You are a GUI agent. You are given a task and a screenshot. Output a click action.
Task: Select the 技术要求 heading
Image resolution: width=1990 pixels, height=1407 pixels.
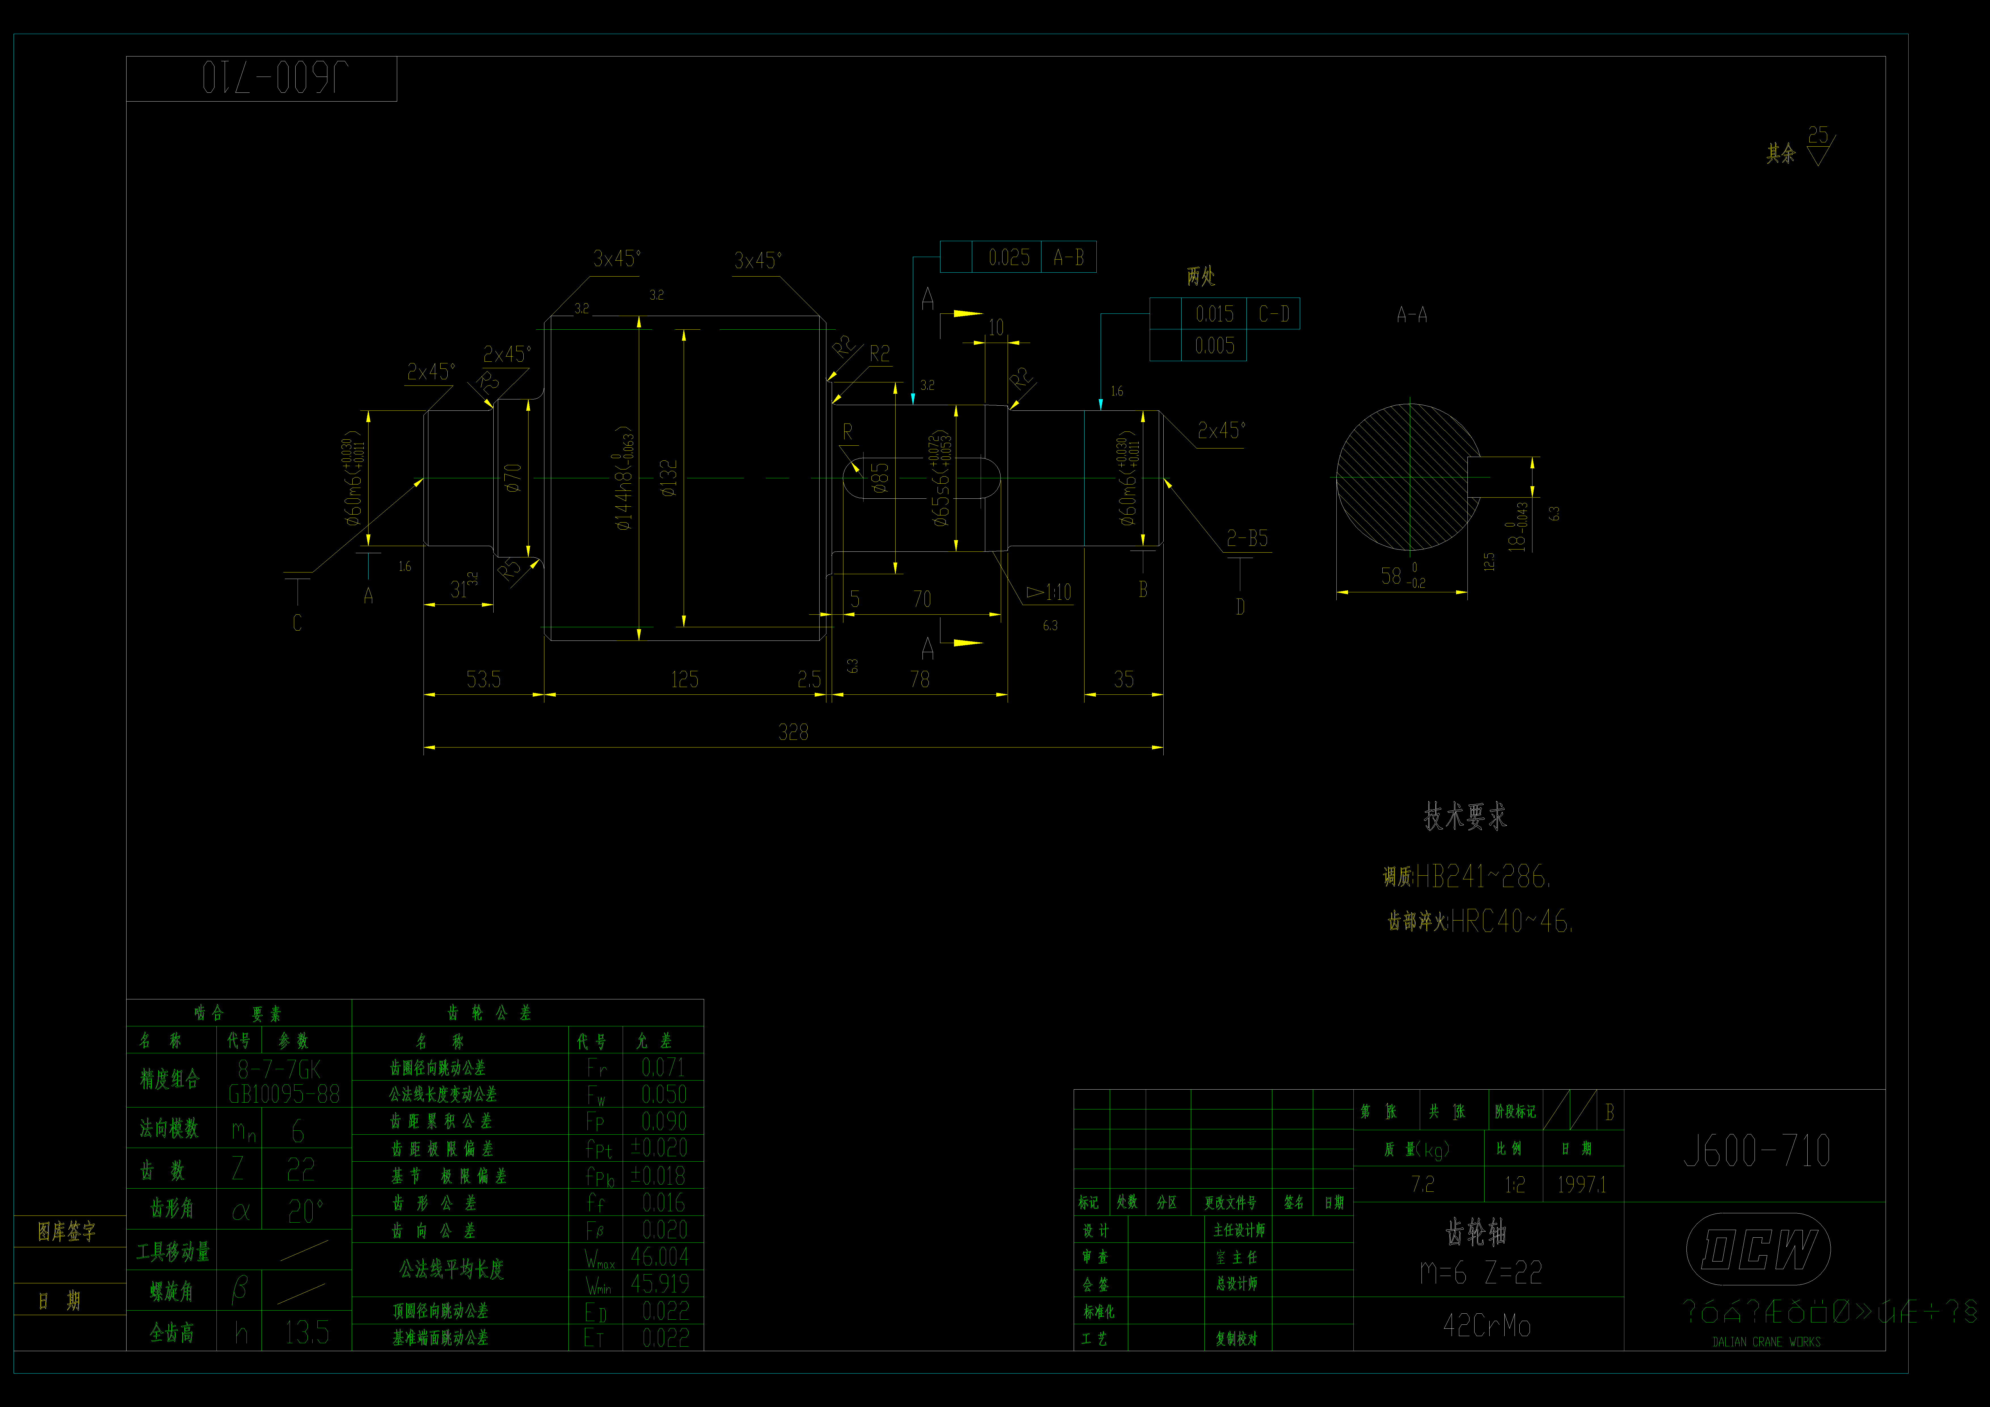[1466, 816]
